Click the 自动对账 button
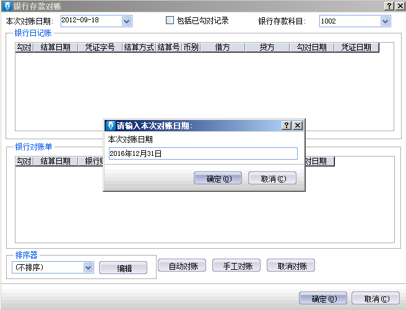Viewport: 406px width, 310px height. pyautogui.click(x=182, y=265)
